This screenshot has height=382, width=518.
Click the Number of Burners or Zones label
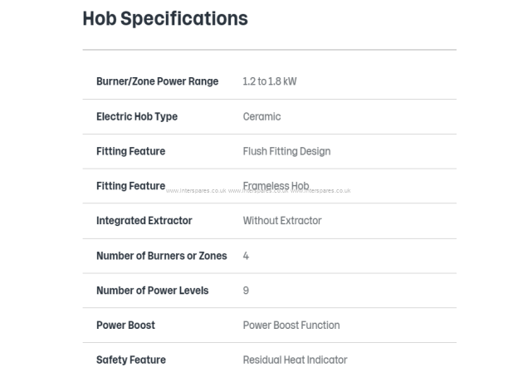pyautogui.click(x=161, y=256)
